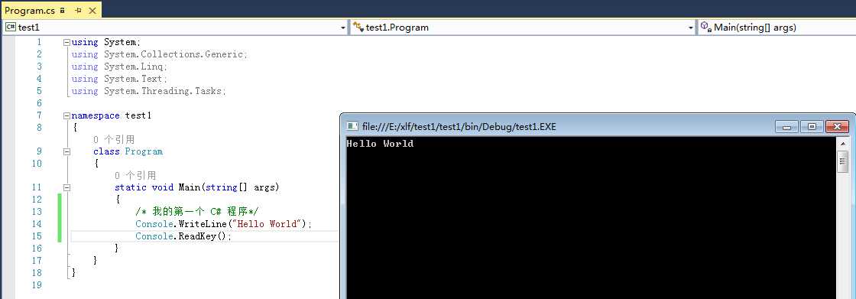856x299 pixels.
Task: Click the word namespace on line 7
Action: point(96,115)
